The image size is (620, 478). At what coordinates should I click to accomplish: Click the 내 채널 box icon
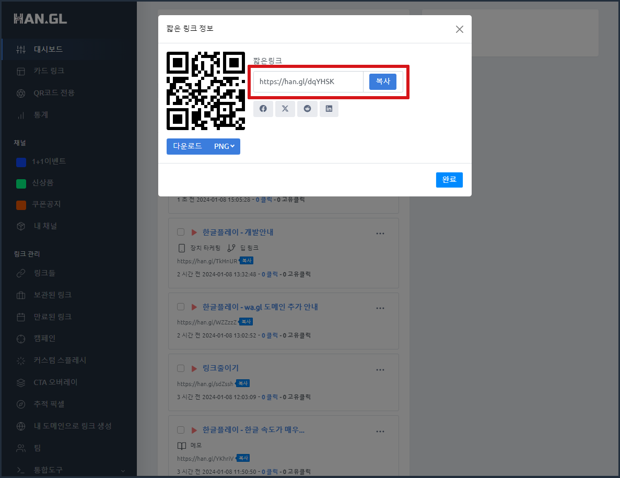[x=21, y=226]
